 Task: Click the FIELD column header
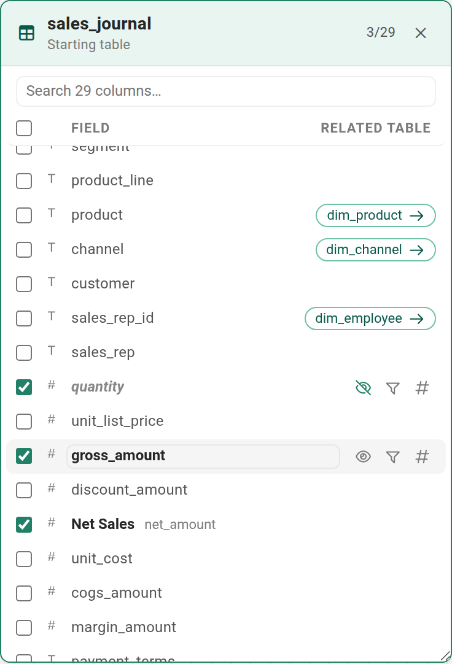(x=90, y=128)
